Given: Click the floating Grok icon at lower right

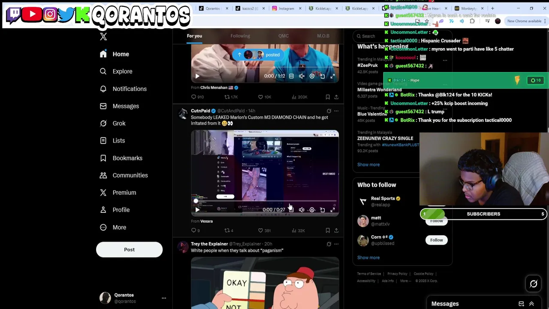Looking at the screenshot, I should point(534,284).
